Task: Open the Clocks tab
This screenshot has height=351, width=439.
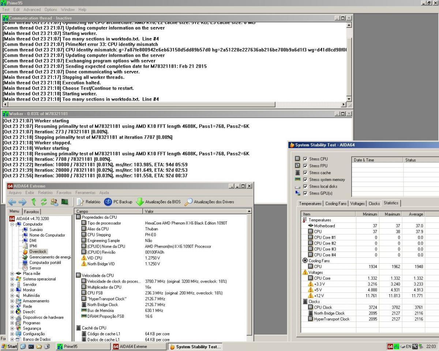Action: point(374,204)
